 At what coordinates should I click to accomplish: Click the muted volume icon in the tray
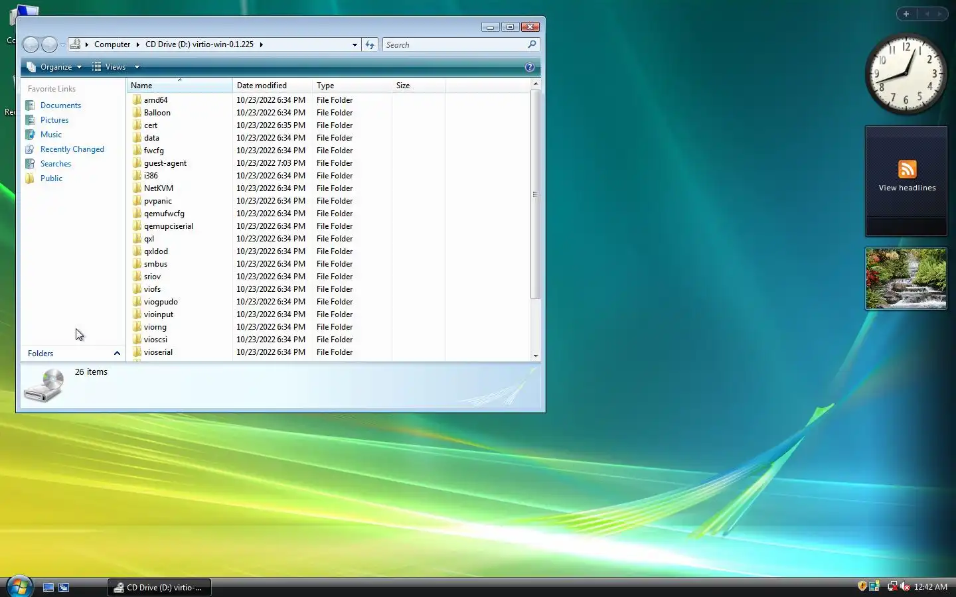coord(905,586)
